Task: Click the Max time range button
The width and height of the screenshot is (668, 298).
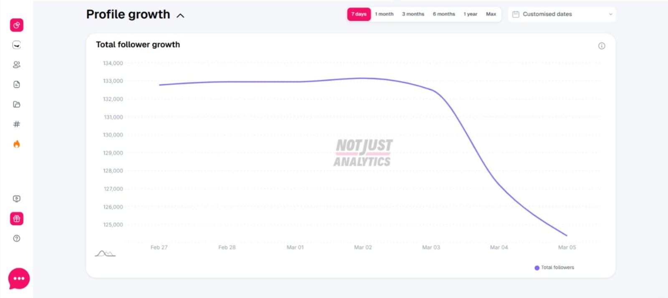Action: tap(491, 14)
